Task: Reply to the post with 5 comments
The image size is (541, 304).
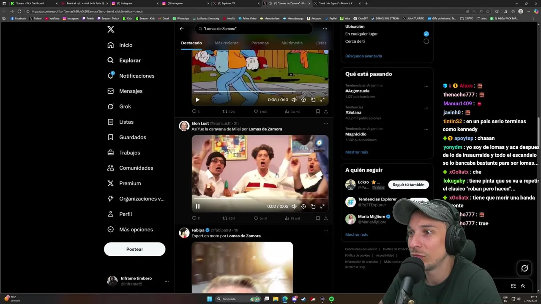Action: click(x=196, y=111)
